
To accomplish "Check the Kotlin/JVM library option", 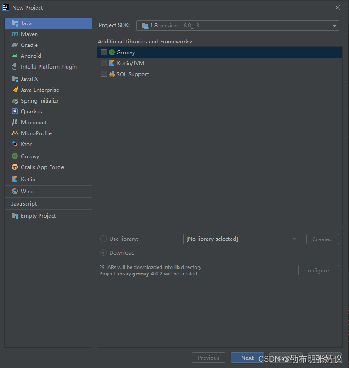I will point(104,63).
